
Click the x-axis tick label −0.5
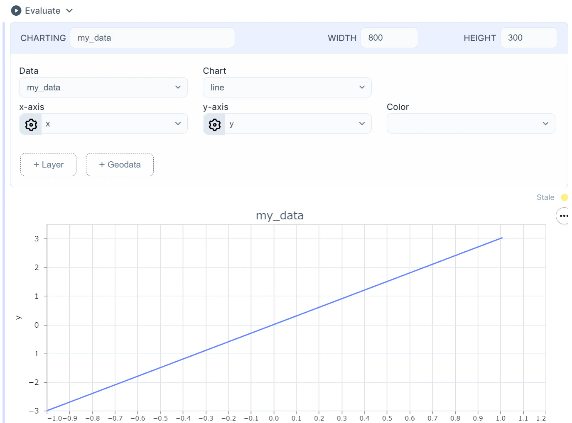(160, 418)
